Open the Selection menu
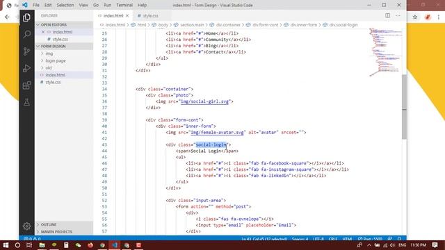445x250 pixels. 65,5
